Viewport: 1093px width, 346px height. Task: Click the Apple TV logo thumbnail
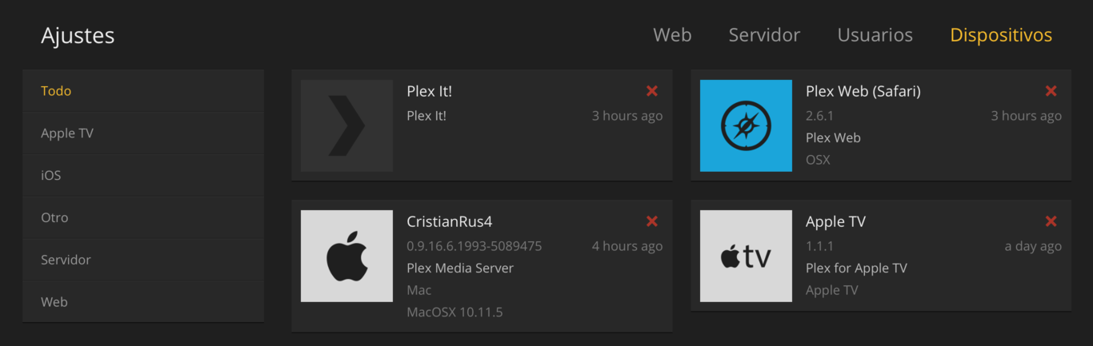click(746, 256)
